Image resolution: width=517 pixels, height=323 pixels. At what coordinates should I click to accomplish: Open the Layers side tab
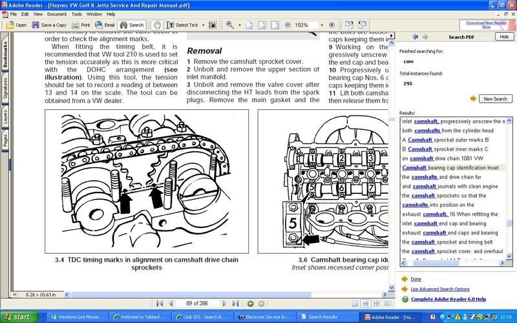[x=5, y=117]
